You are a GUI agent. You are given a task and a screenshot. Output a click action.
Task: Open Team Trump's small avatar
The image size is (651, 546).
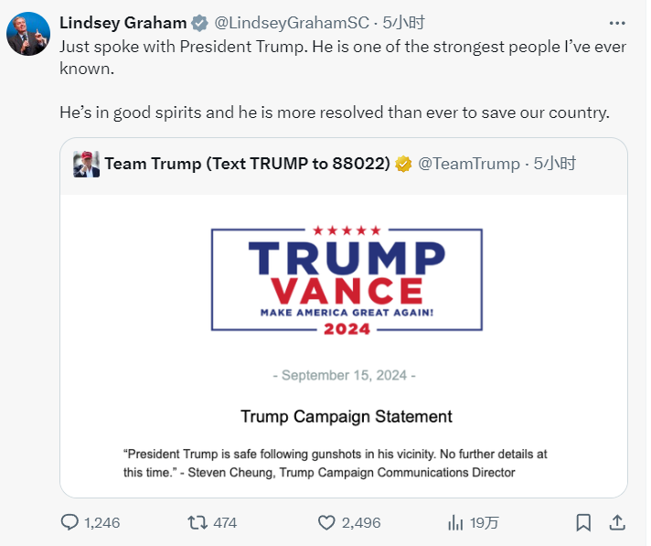(x=87, y=164)
